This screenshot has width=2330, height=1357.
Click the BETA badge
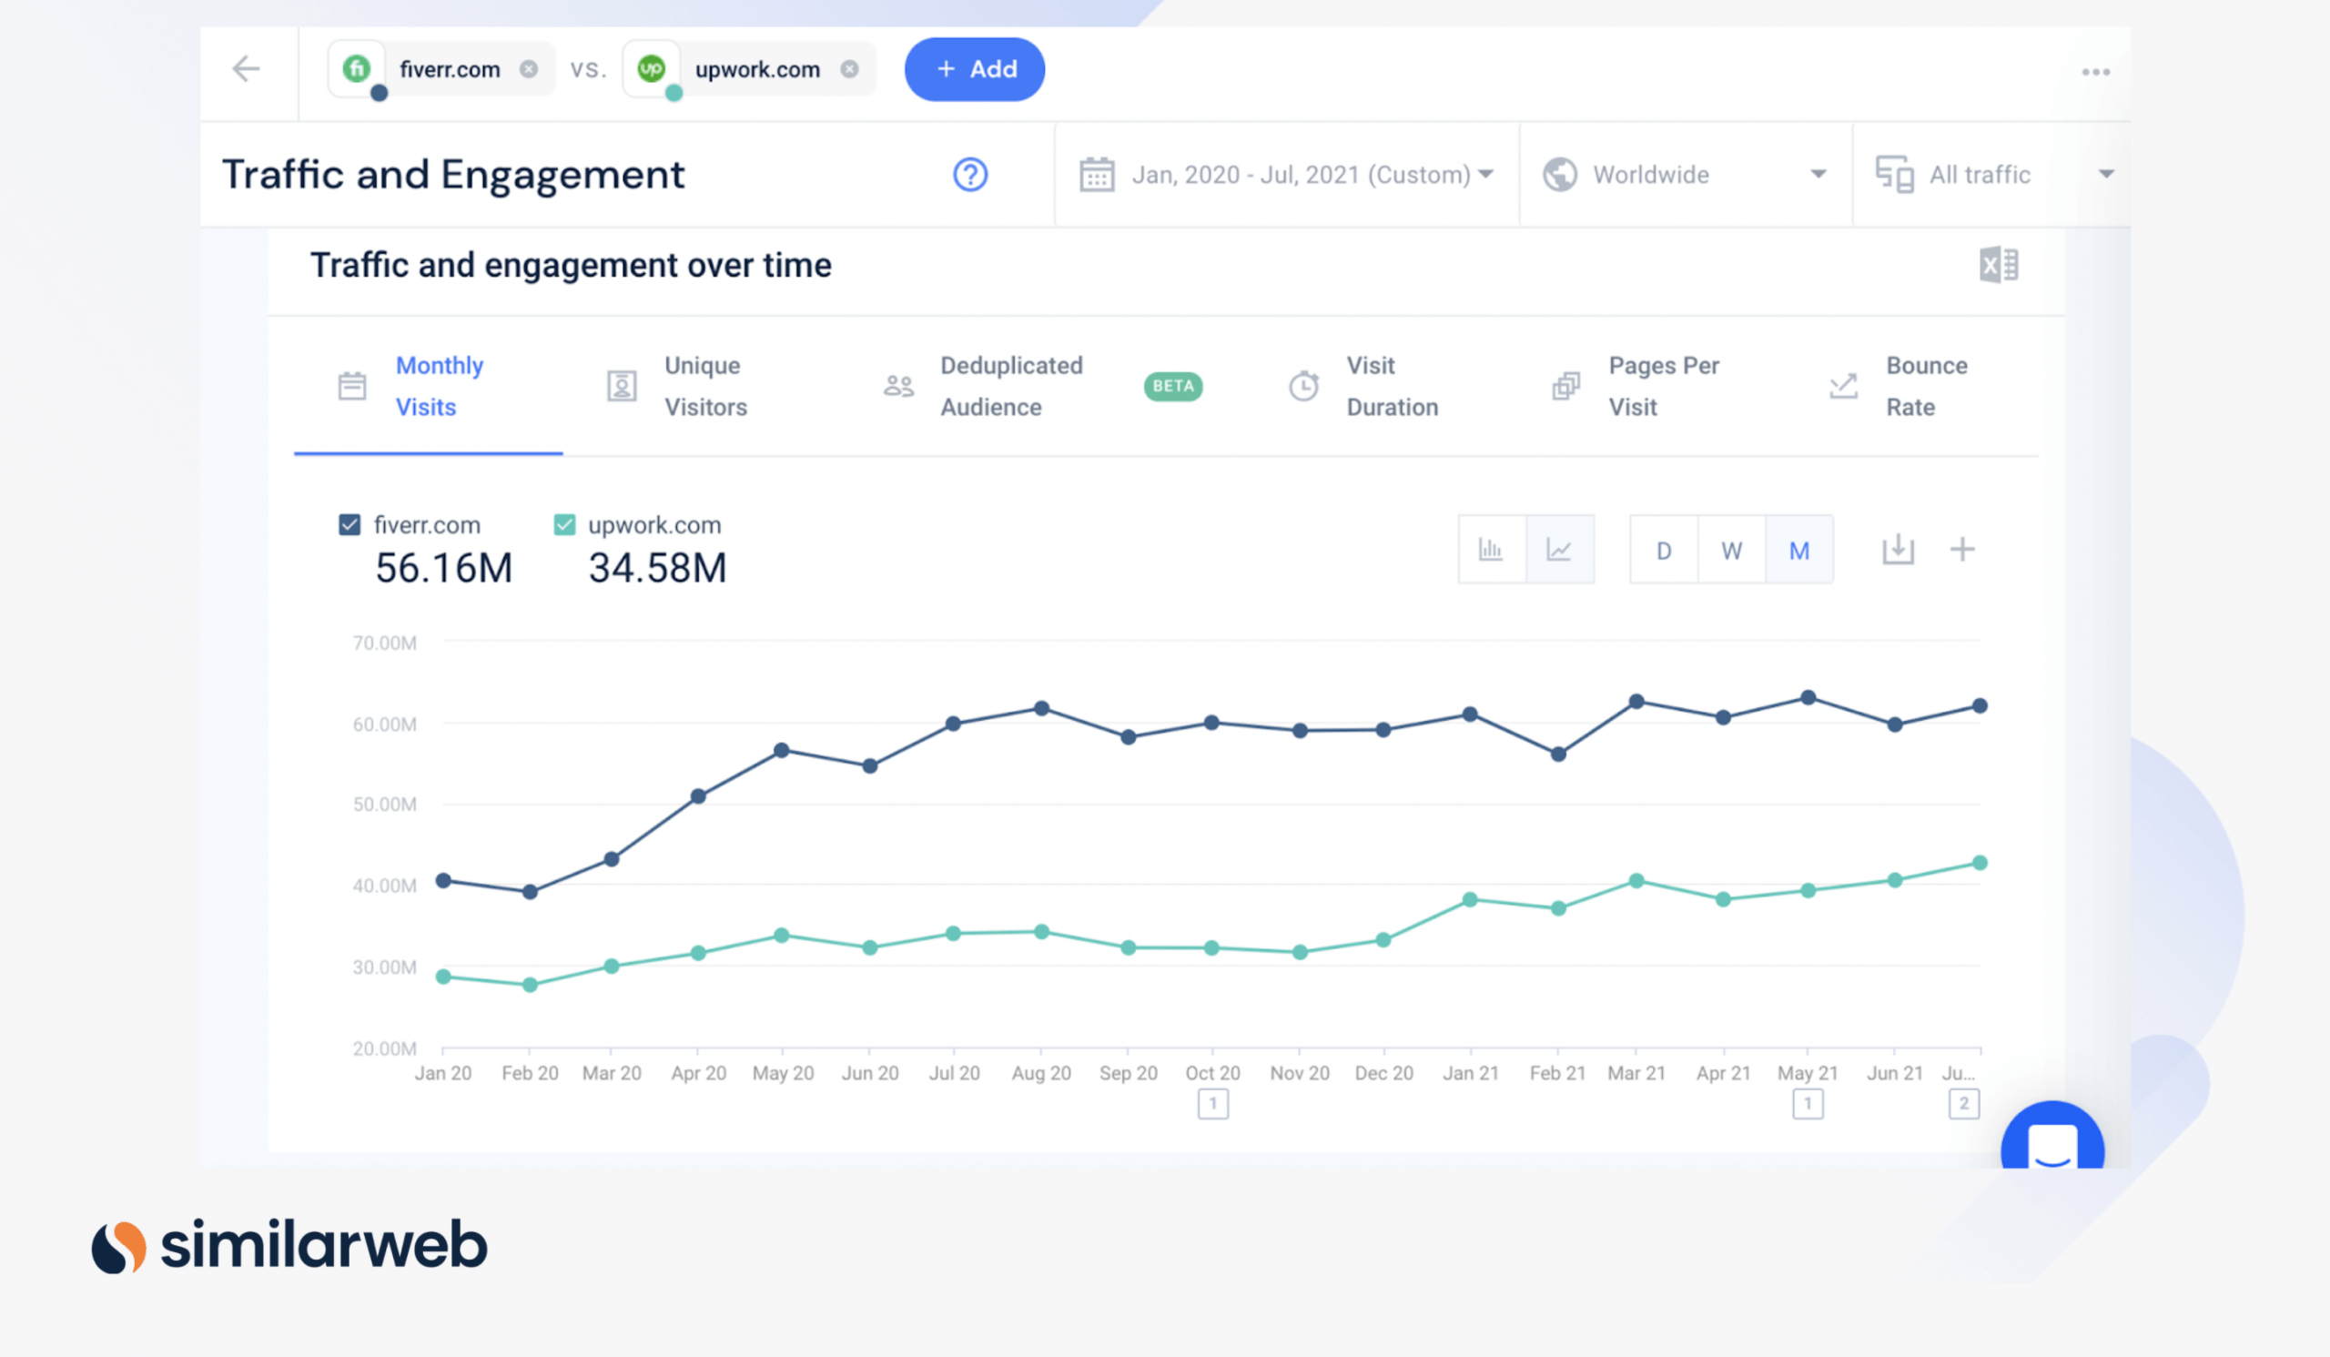[1172, 387]
